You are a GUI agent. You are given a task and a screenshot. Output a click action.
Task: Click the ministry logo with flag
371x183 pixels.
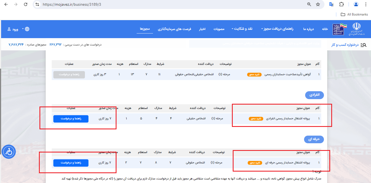coord(339,29)
